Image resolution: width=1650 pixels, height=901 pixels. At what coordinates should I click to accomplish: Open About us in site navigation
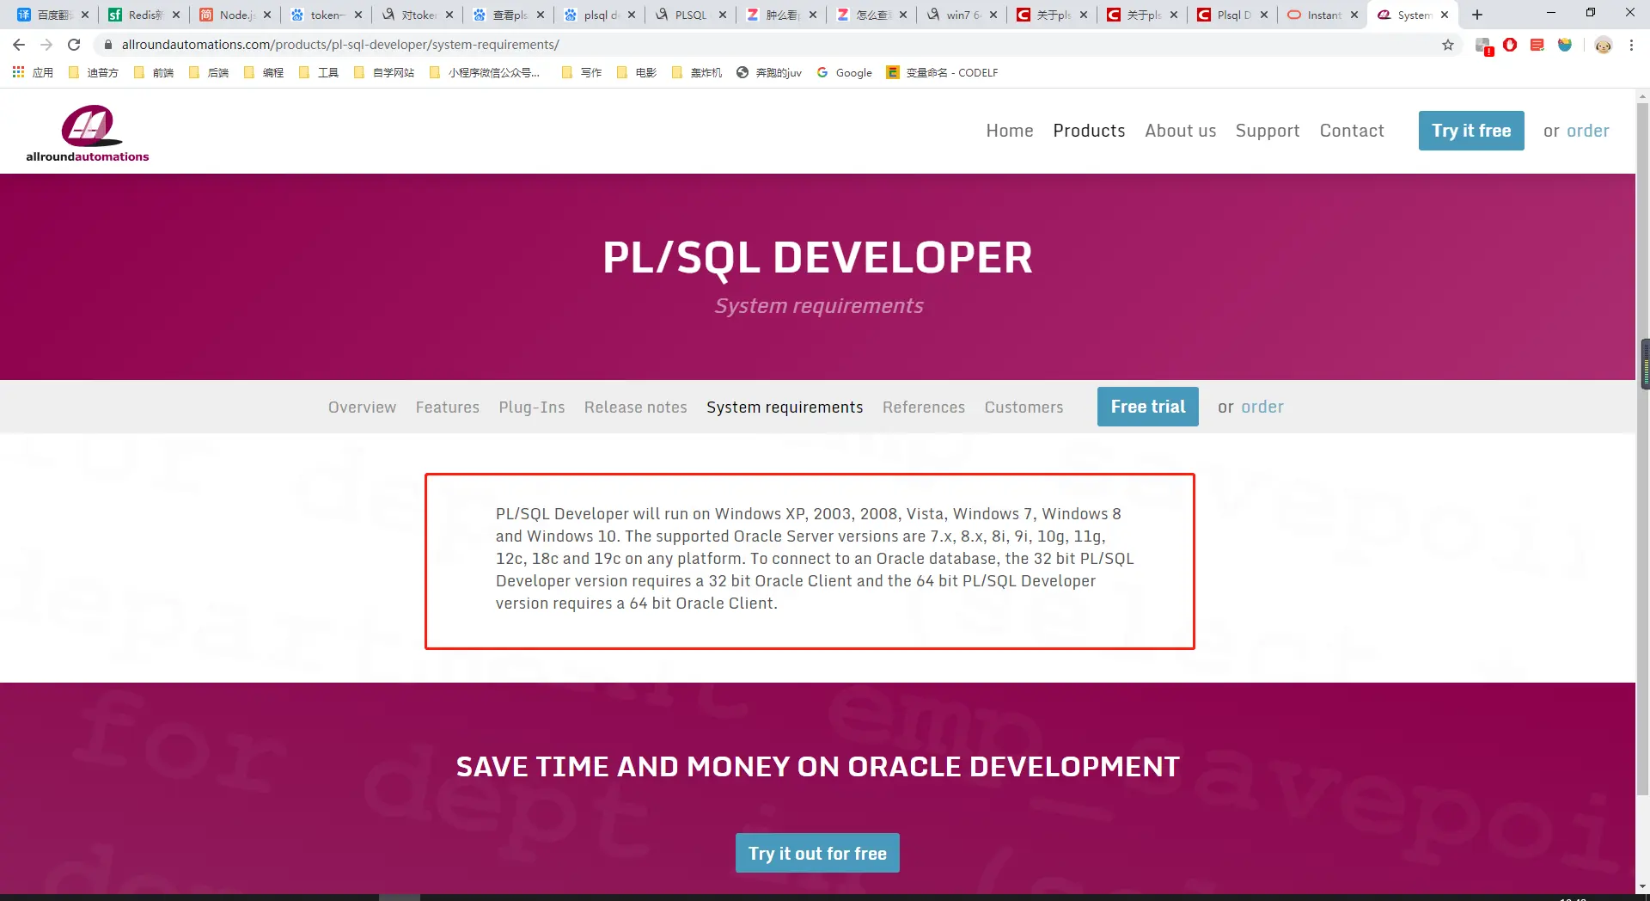(x=1181, y=131)
